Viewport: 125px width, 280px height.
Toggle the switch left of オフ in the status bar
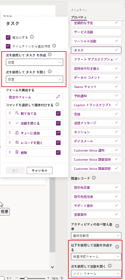(2, 278)
